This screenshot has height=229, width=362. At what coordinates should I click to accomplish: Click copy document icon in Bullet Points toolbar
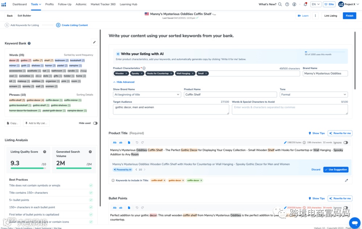coord(129,208)
